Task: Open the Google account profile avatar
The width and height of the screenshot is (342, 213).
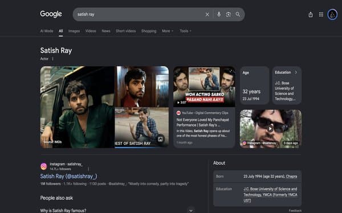Action: coord(332,15)
